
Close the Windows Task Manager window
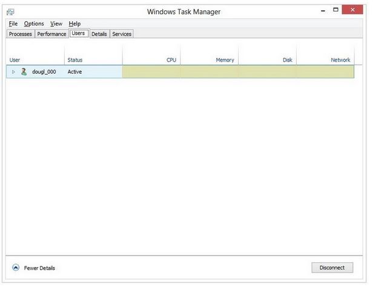[352, 10]
